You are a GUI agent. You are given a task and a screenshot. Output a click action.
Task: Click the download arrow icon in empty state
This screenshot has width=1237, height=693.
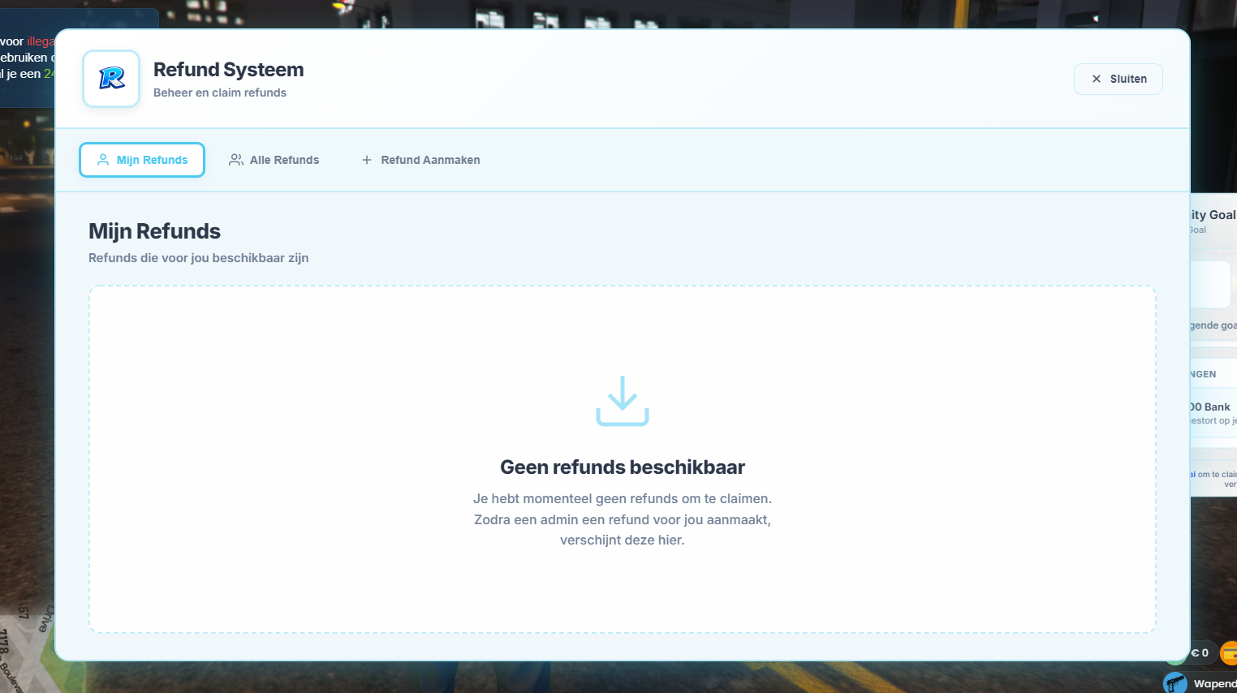coord(622,401)
